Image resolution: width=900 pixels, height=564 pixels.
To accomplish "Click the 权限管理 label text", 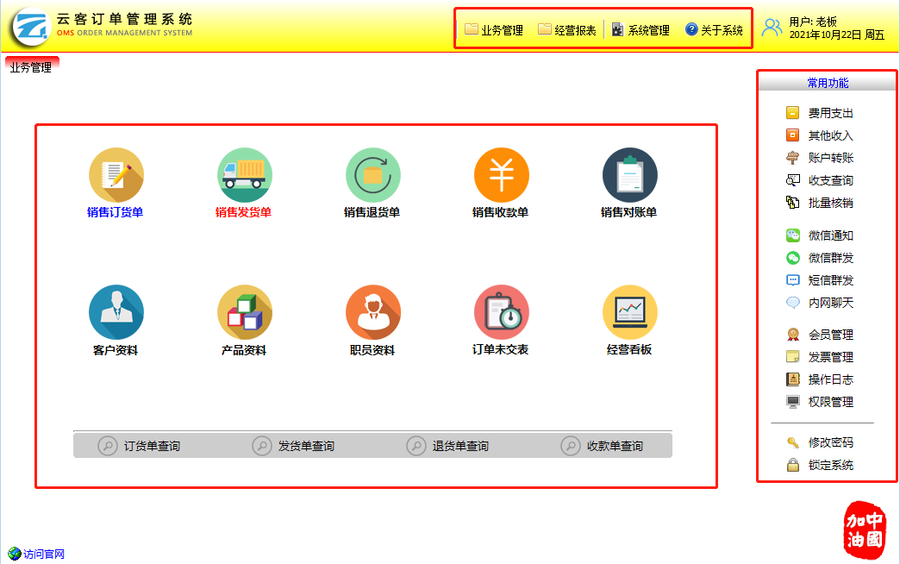I will 830,402.
